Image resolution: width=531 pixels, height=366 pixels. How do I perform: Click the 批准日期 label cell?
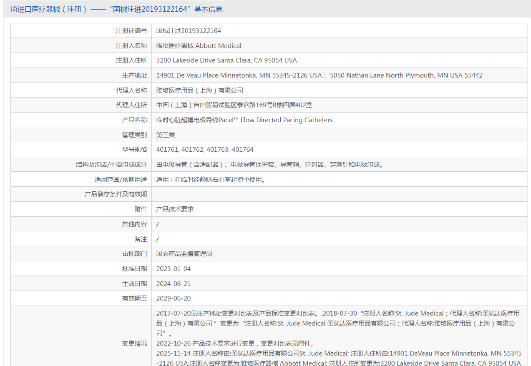[81, 269]
